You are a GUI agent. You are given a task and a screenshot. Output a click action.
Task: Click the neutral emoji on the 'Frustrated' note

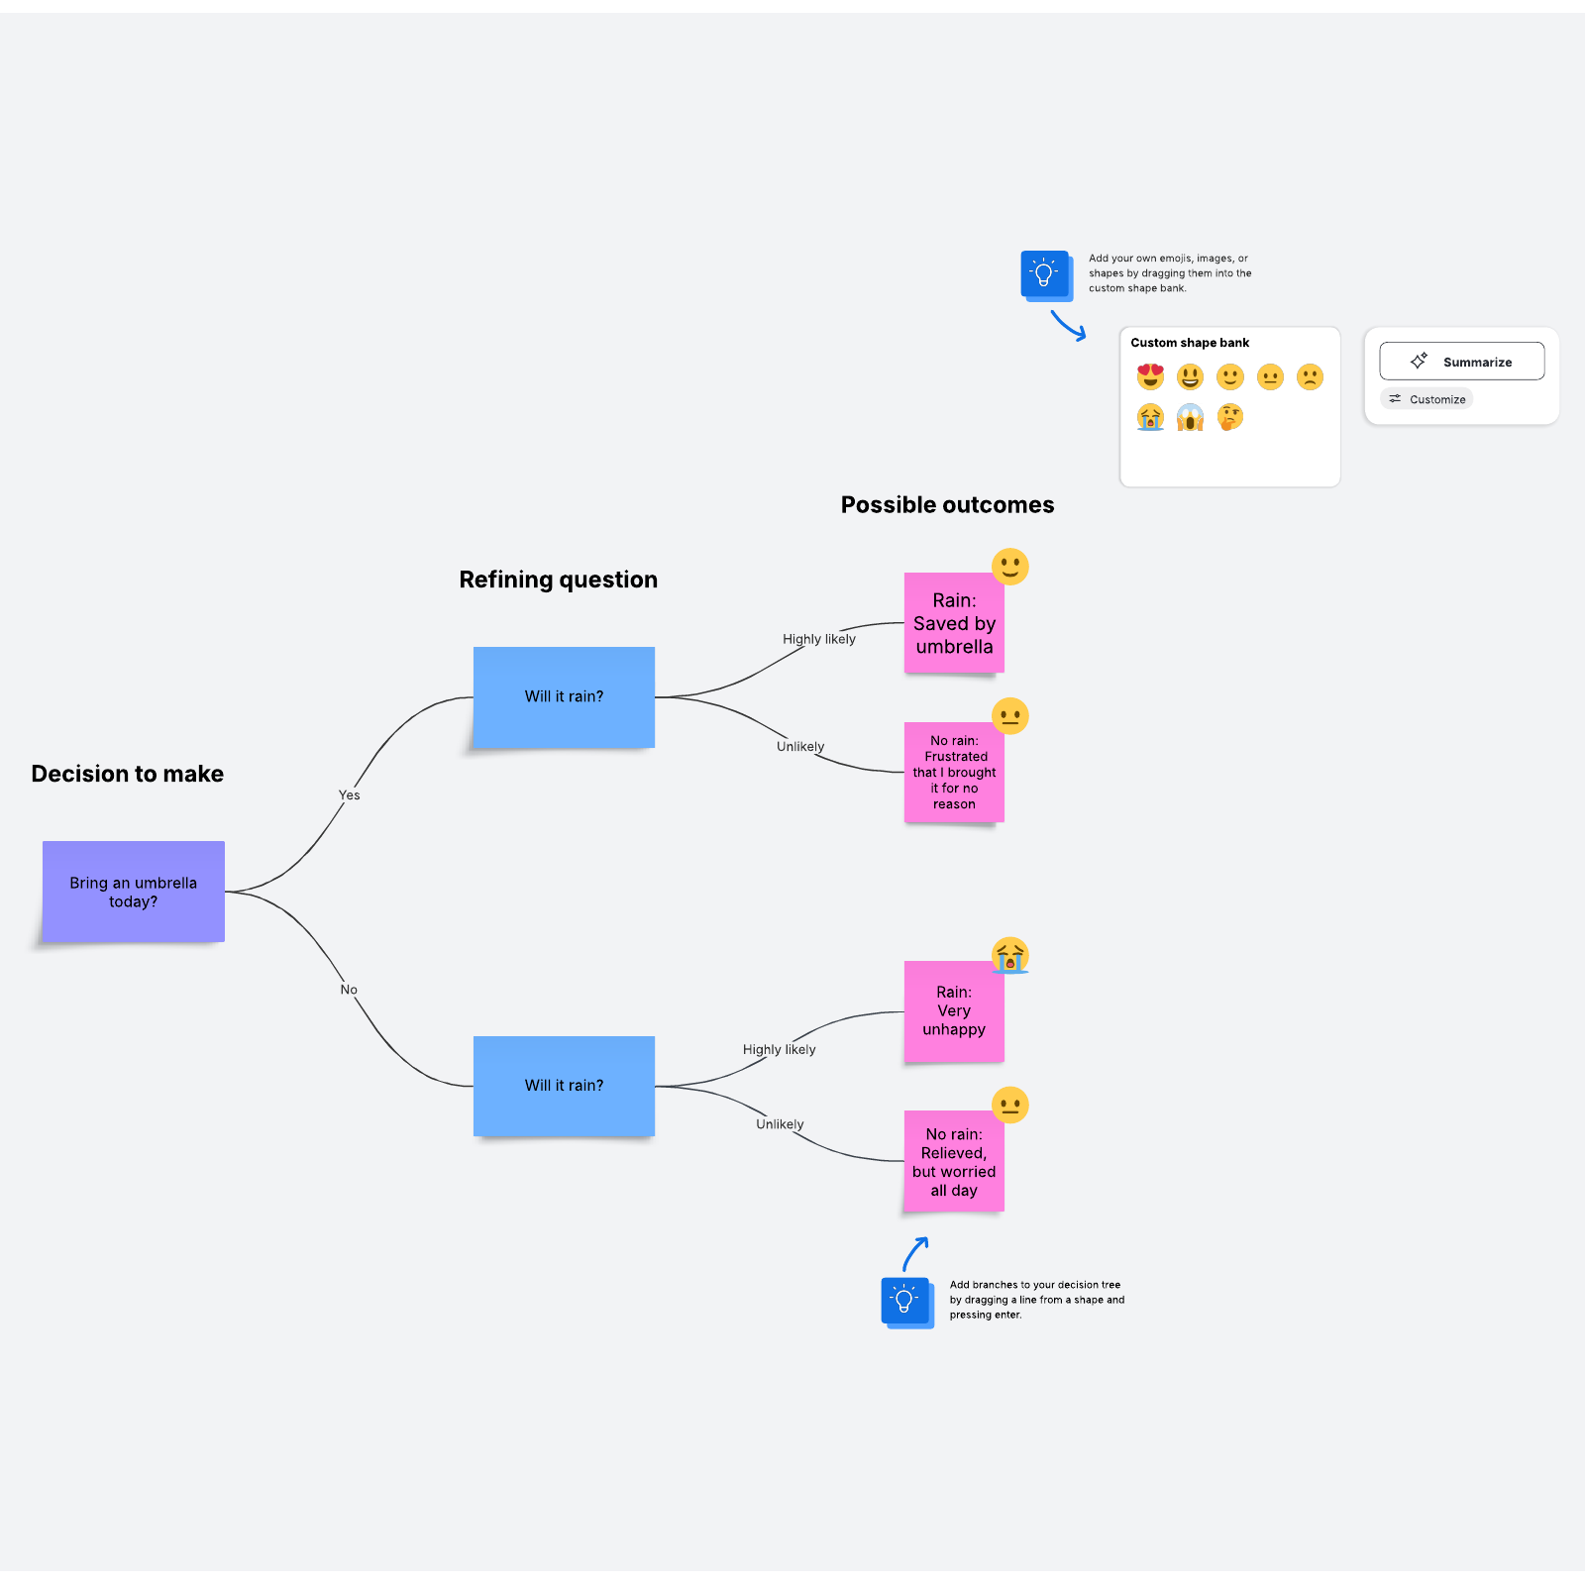coord(1010,715)
